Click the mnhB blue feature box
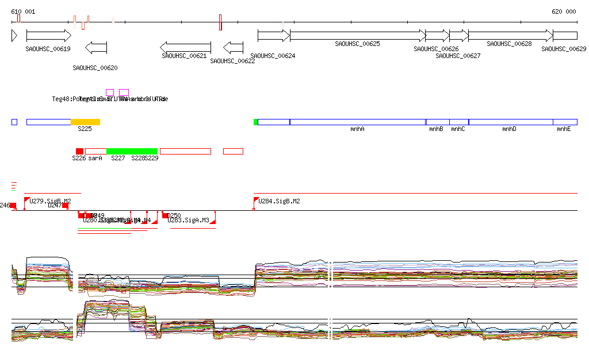 click(438, 122)
